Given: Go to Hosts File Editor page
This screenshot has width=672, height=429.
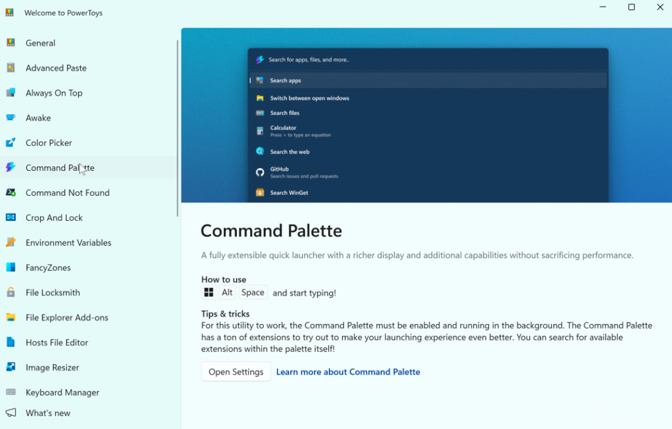Looking at the screenshot, I should point(56,343).
